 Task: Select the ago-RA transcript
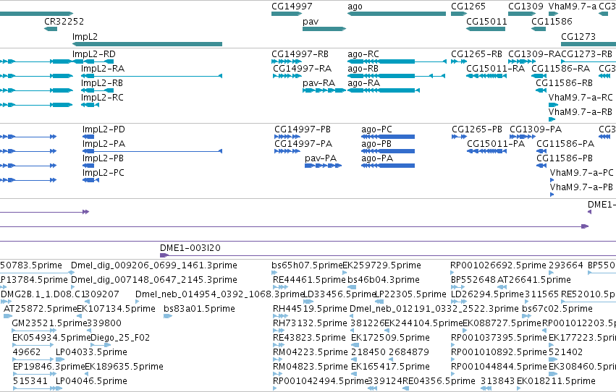tap(384, 90)
